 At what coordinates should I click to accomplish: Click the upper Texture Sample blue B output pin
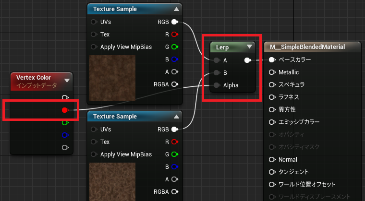[175, 59]
